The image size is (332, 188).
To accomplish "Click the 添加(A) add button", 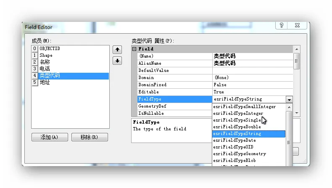I will (x=50, y=137).
